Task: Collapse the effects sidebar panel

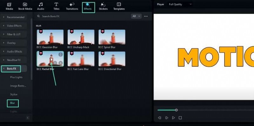Action: click(x=28, y=118)
